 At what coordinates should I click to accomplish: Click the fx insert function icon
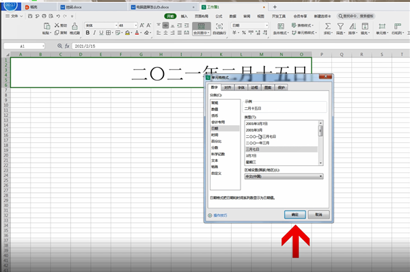(67, 46)
